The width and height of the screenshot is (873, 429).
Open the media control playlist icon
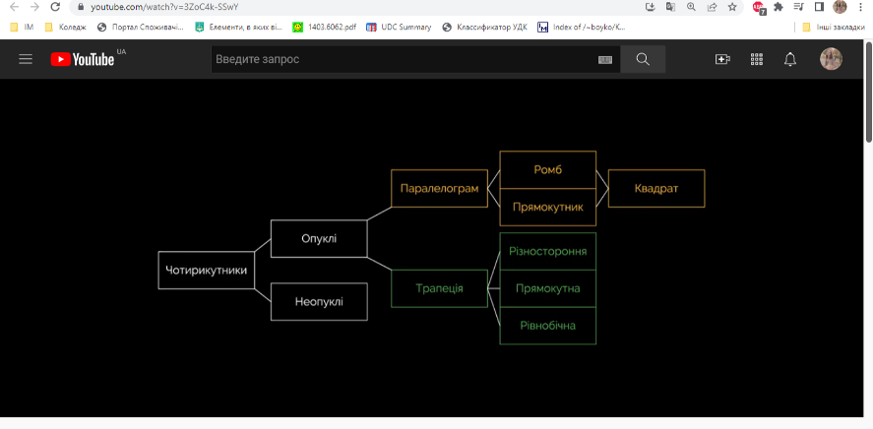799,7
